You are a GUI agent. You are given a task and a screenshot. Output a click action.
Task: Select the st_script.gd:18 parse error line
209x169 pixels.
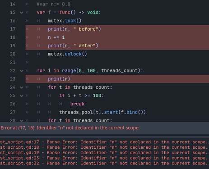[x=104, y=147]
